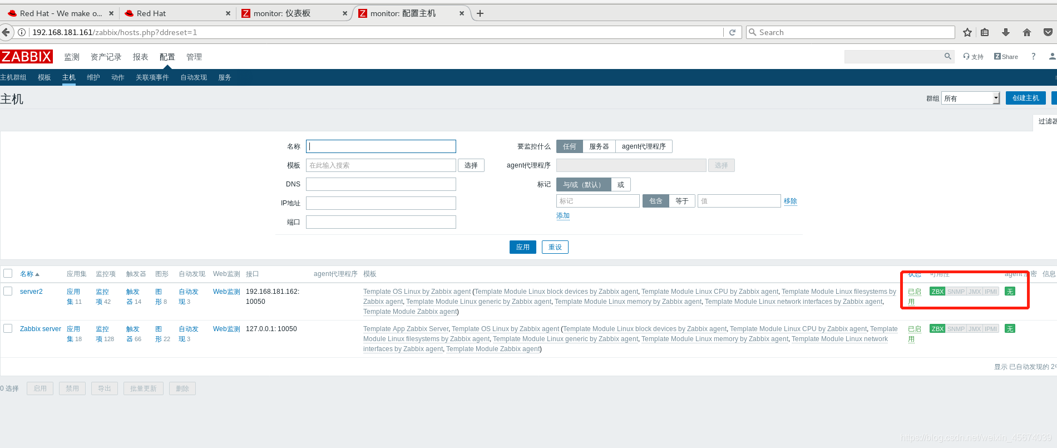Open user profile icon

tap(1053, 57)
